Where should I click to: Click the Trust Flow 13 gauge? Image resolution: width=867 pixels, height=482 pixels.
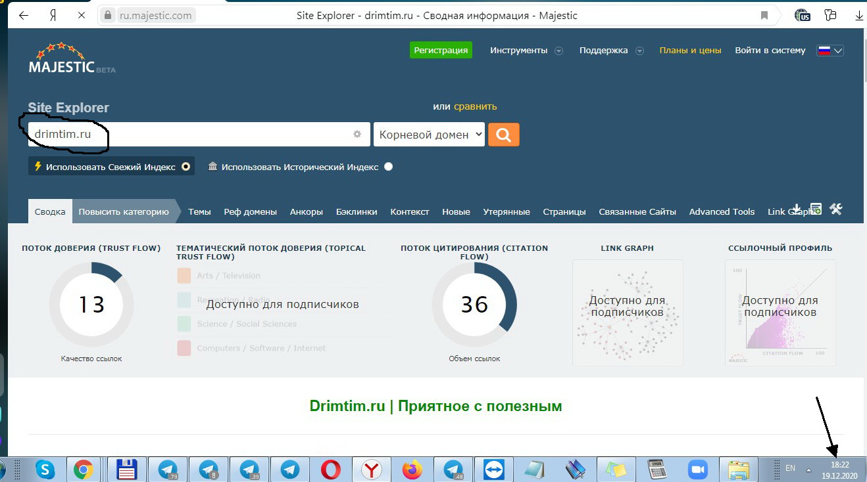point(91,305)
